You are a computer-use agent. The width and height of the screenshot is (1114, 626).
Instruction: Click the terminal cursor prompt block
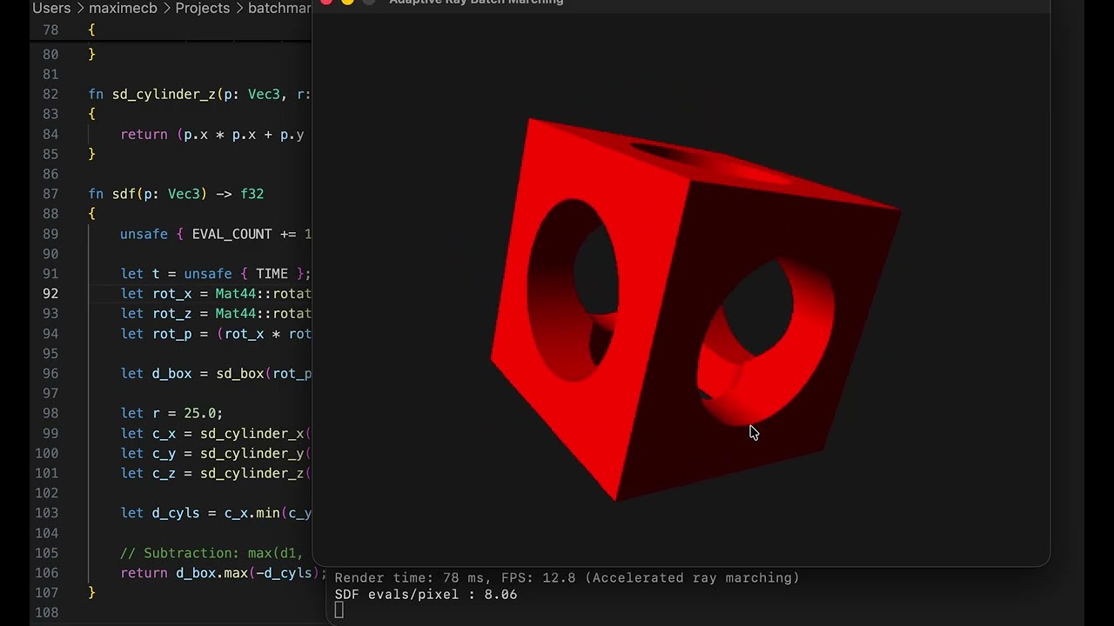click(339, 611)
